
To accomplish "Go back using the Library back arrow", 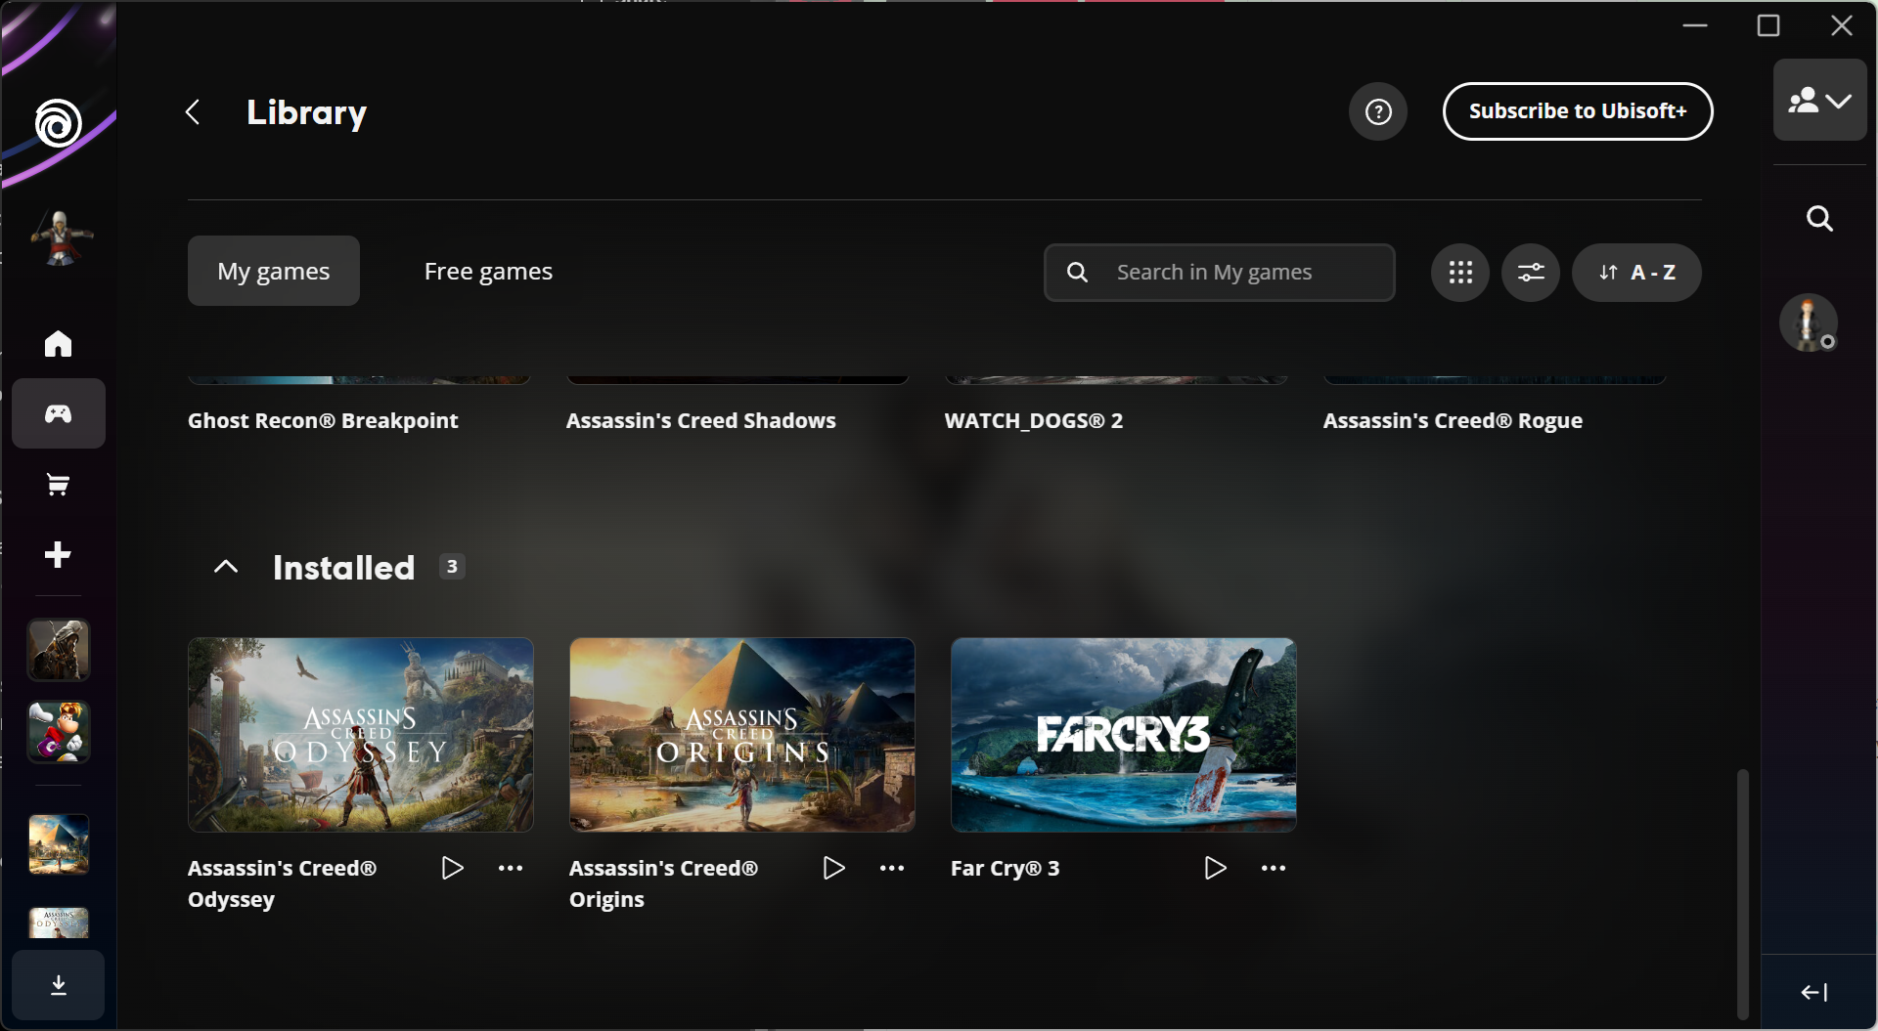I will point(193,112).
